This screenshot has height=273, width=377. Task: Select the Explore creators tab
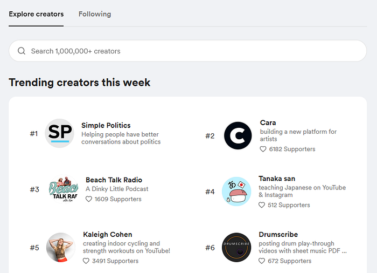pyautogui.click(x=36, y=14)
